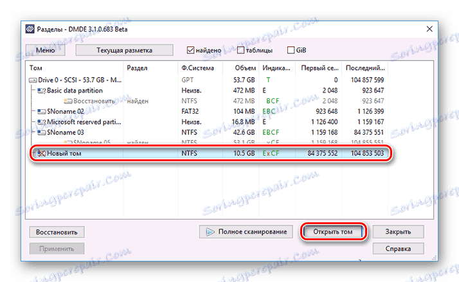Toggle the таблицы checkbox
This screenshot has height=282, width=459.
(x=240, y=50)
